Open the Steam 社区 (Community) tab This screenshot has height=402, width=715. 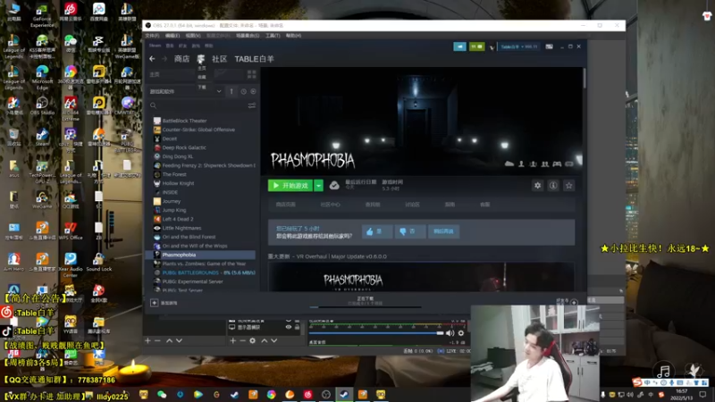(219, 59)
